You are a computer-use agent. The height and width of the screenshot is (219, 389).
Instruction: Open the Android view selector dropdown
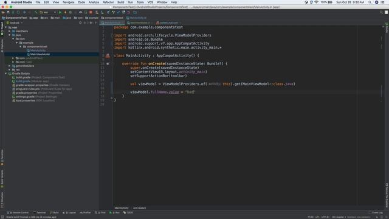(x=15, y=23)
